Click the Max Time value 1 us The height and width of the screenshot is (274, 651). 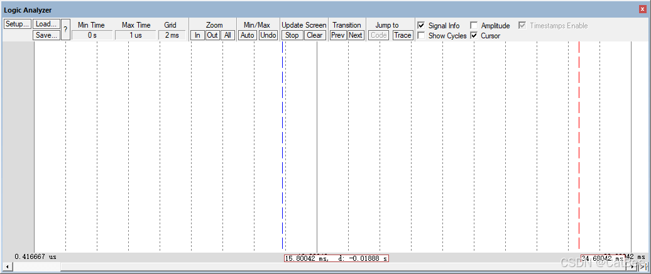click(135, 35)
